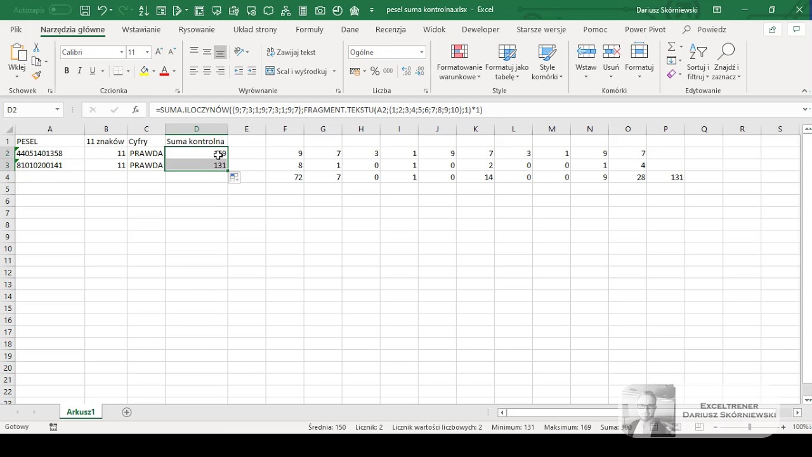Switch to the Deweloper tab
812x457 pixels.
480,29
